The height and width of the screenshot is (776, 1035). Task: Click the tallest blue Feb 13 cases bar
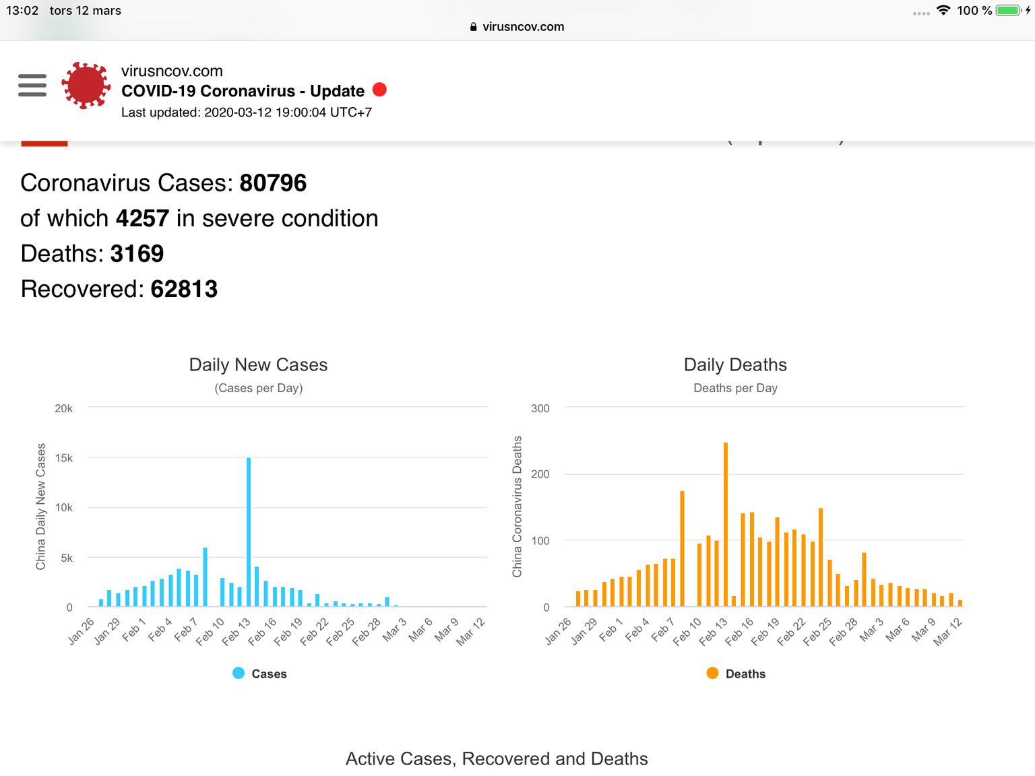click(249, 532)
